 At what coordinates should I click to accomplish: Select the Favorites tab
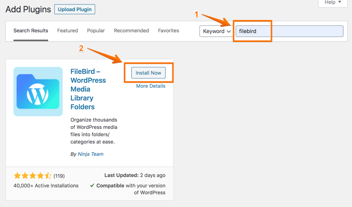pos(168,31)
